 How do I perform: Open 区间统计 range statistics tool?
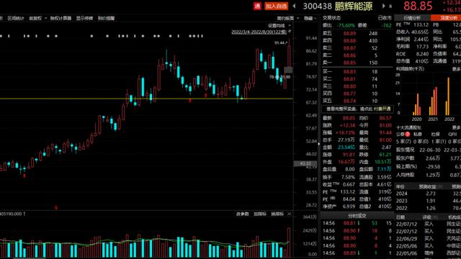(x=16, y=18)
